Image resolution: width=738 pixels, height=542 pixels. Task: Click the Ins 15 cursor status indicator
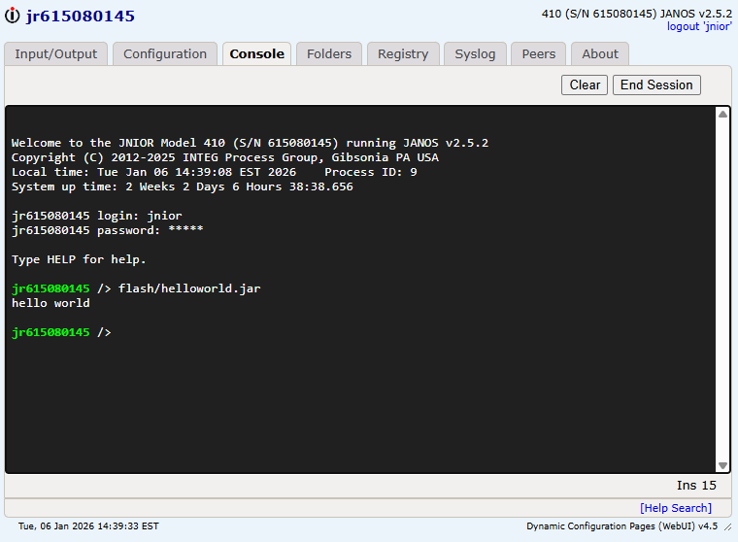pyautogui.click(x=695, y=485)
